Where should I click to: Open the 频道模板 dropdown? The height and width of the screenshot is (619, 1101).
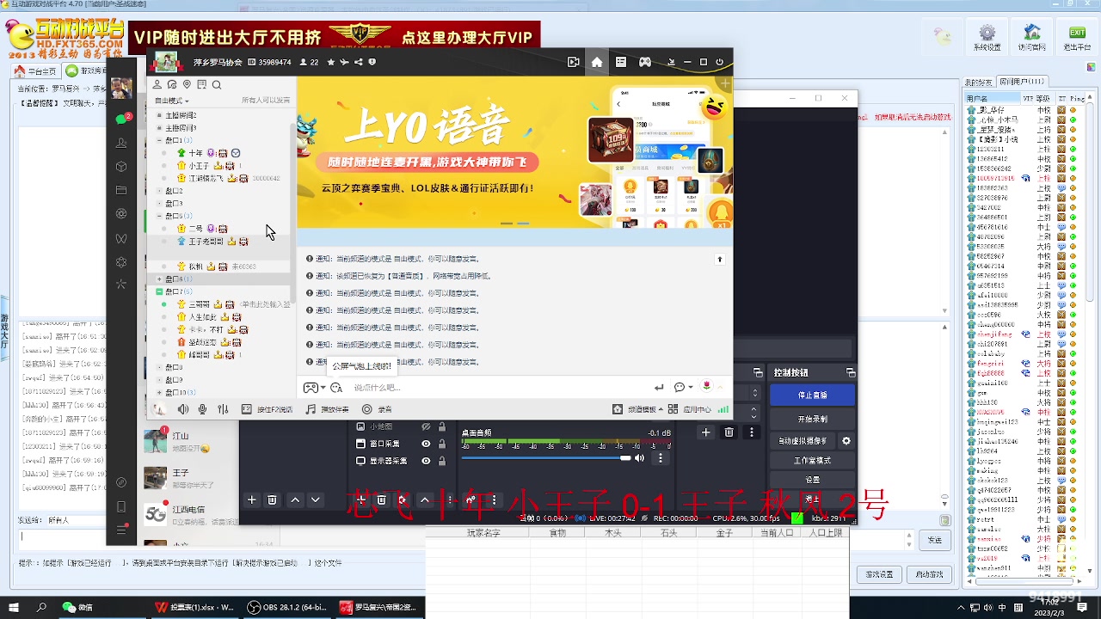click(x=645, y=408)
